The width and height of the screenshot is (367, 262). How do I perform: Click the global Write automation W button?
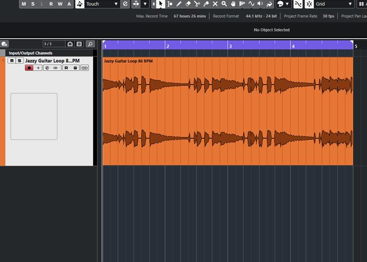coord(60,4)
